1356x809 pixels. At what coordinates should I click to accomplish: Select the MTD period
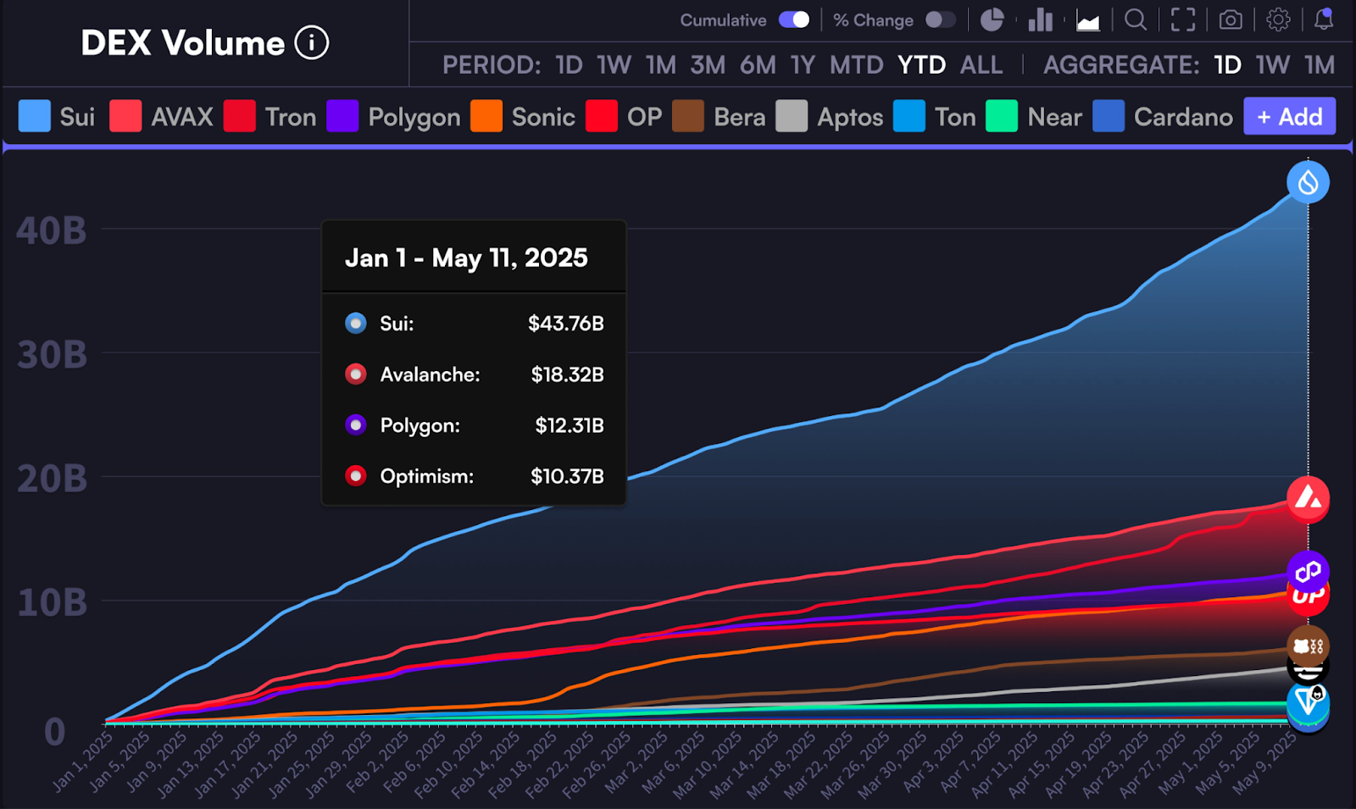(857, 65)
